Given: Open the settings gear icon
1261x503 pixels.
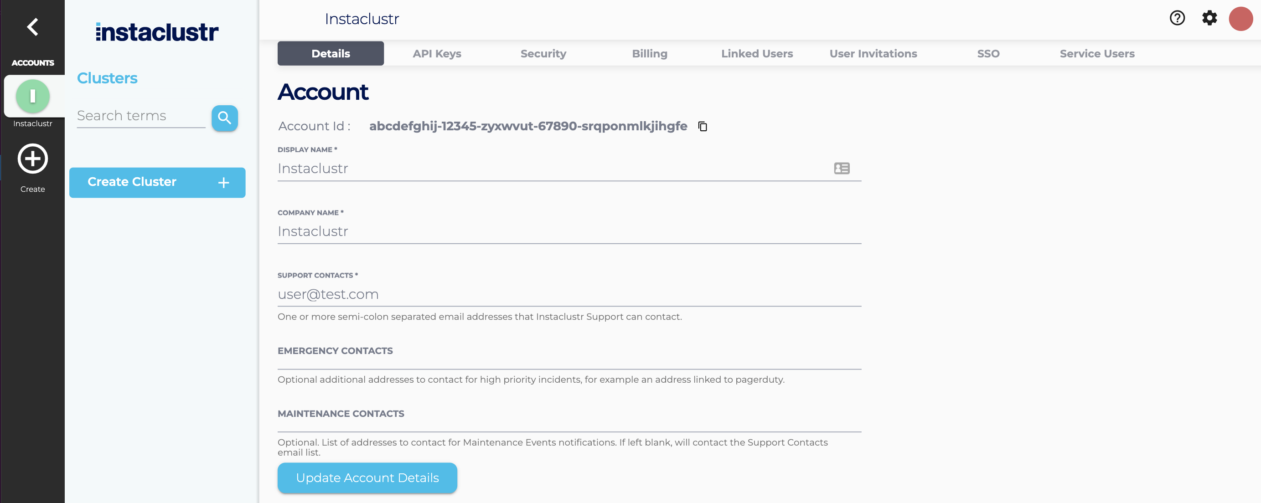Looking at the screenshot, I should tap(1209, 18).
